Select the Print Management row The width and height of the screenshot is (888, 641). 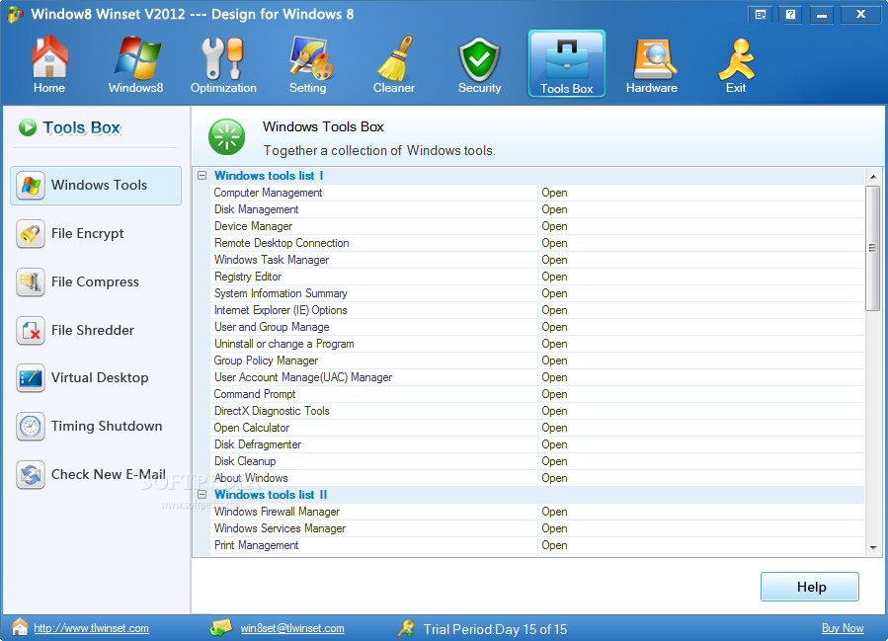point(537,545)
